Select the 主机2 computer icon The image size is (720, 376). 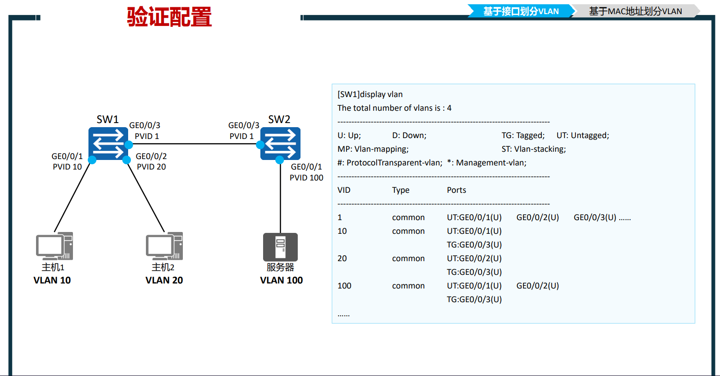tap(164, 246)
